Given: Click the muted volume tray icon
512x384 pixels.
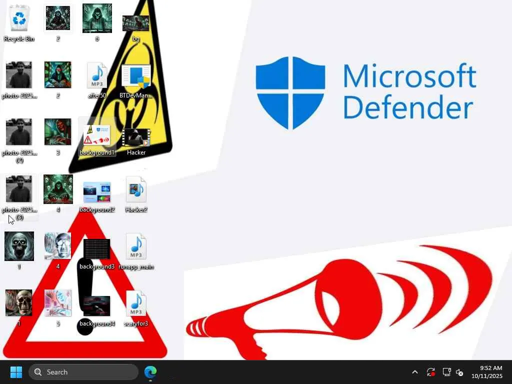Looking at the screenshot, I should coord(459,372).
